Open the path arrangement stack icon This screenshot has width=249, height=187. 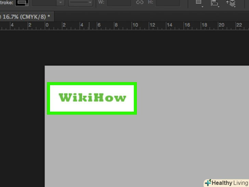coord(231,3)
